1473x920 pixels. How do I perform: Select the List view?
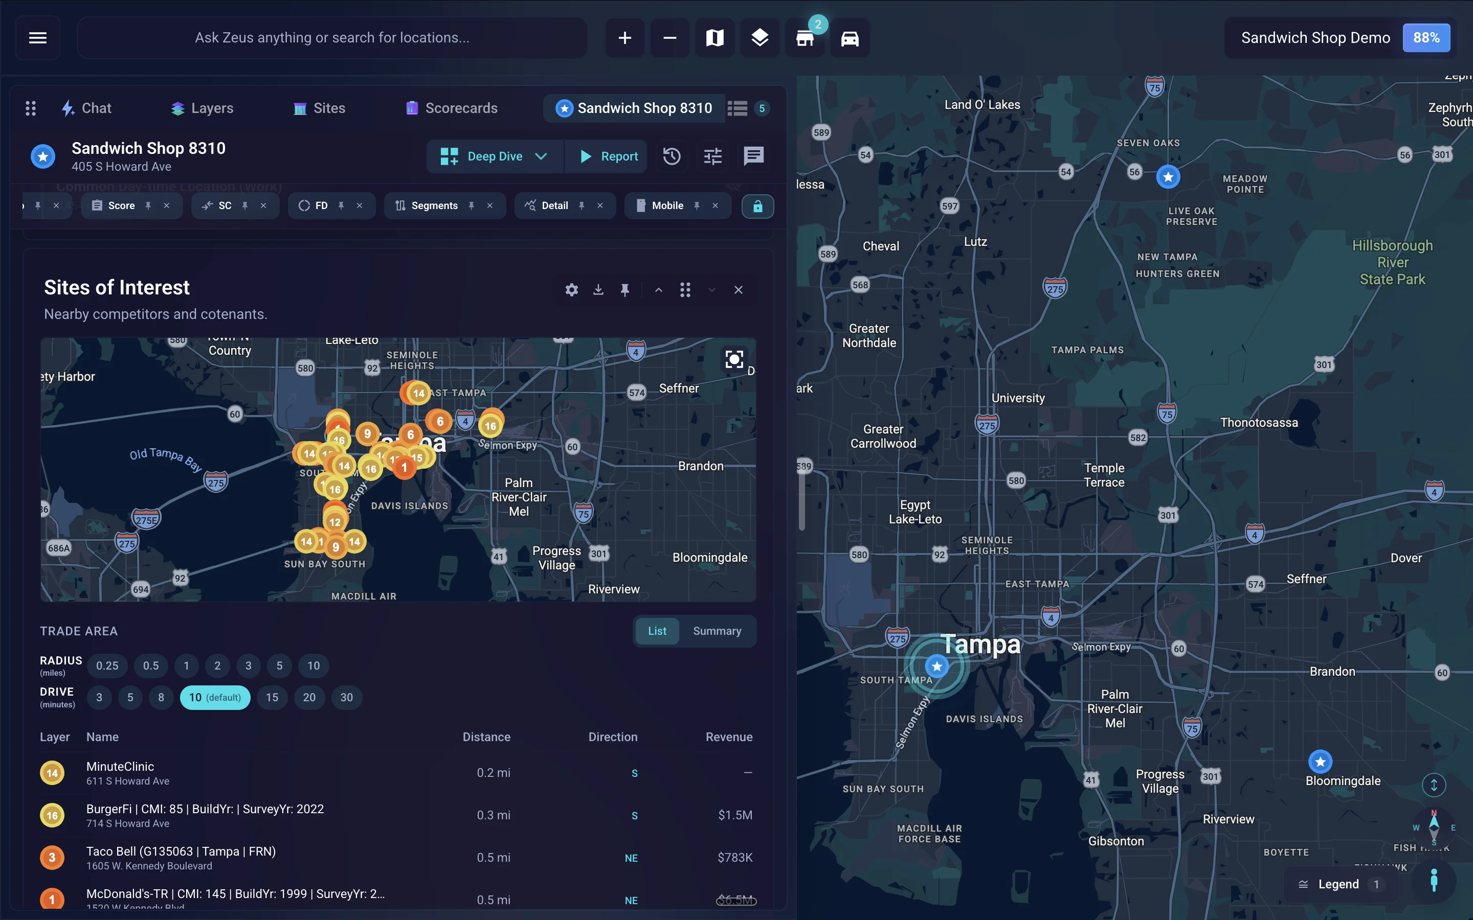(657, 631)
